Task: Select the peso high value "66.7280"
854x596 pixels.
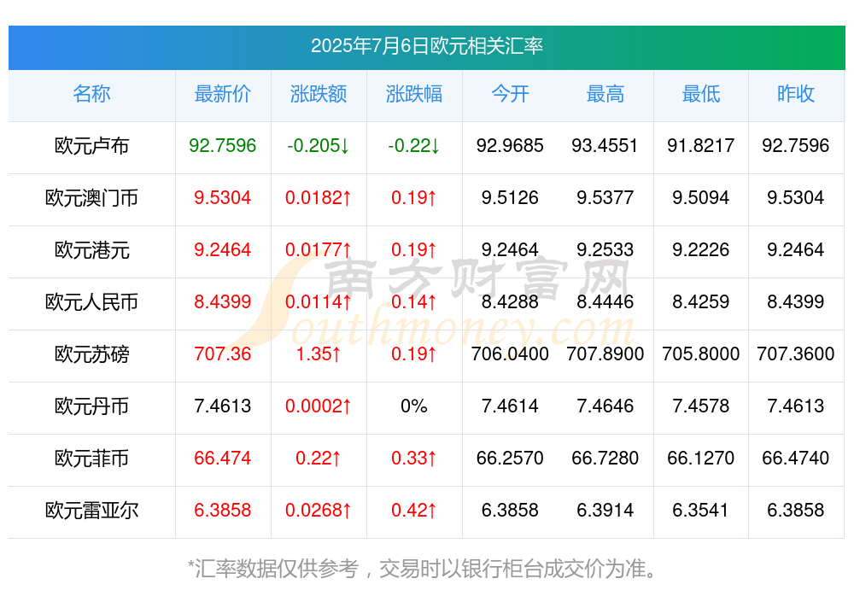Action: pos(605,459)
